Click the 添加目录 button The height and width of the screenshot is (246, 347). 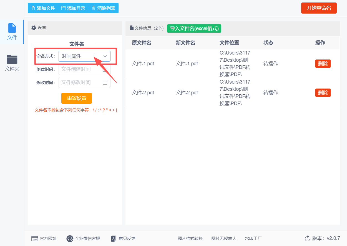pyautogui.click(x=73, y=8)
